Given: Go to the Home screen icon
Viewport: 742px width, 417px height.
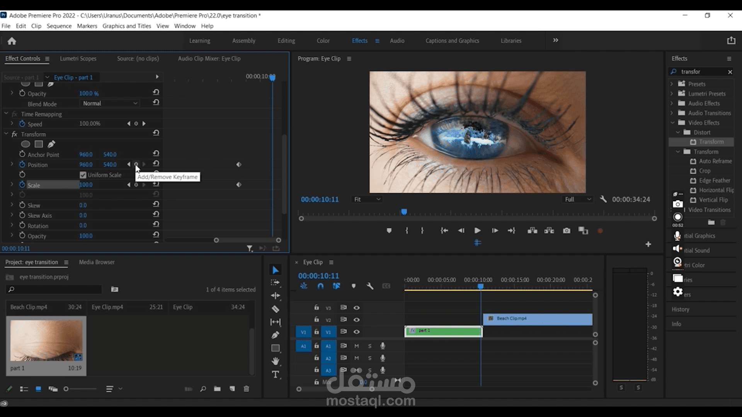Looking at the screenshot, I should pos(12,41).
